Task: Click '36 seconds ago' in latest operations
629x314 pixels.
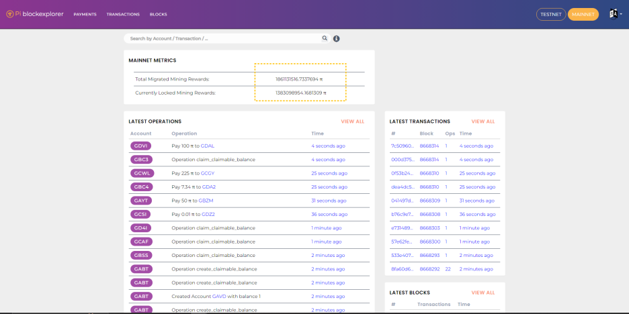Action: click(x=329, y=214)
